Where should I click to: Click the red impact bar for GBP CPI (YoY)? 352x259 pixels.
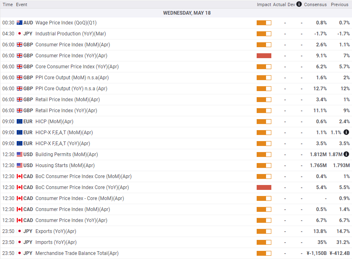click(x=264, y=56)
